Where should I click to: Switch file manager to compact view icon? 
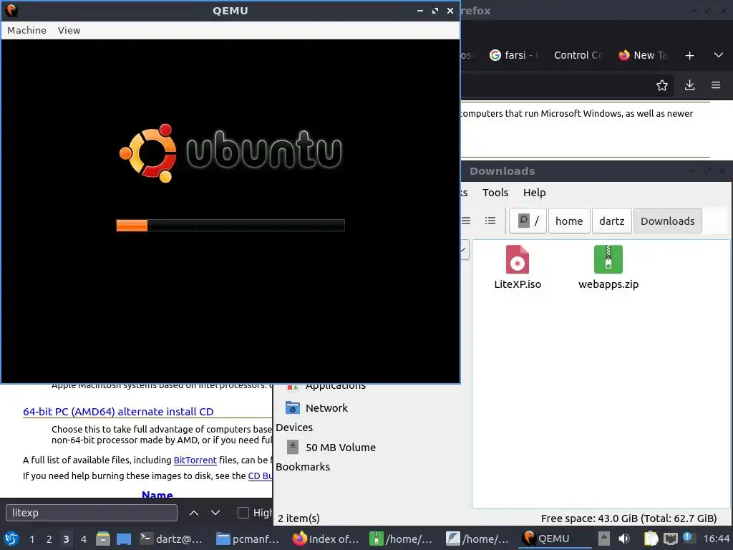[466, 221]
